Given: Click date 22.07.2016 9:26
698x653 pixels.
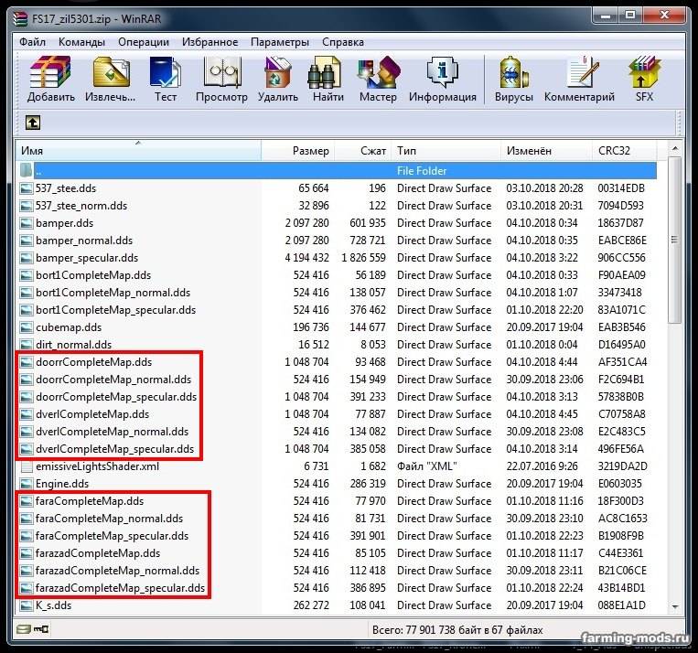Looking at the screenshot, I should [x=542, y=466].
